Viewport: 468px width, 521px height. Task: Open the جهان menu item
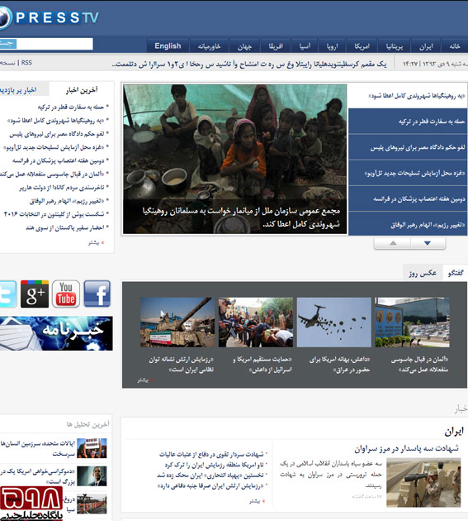[x=244, y=46]
